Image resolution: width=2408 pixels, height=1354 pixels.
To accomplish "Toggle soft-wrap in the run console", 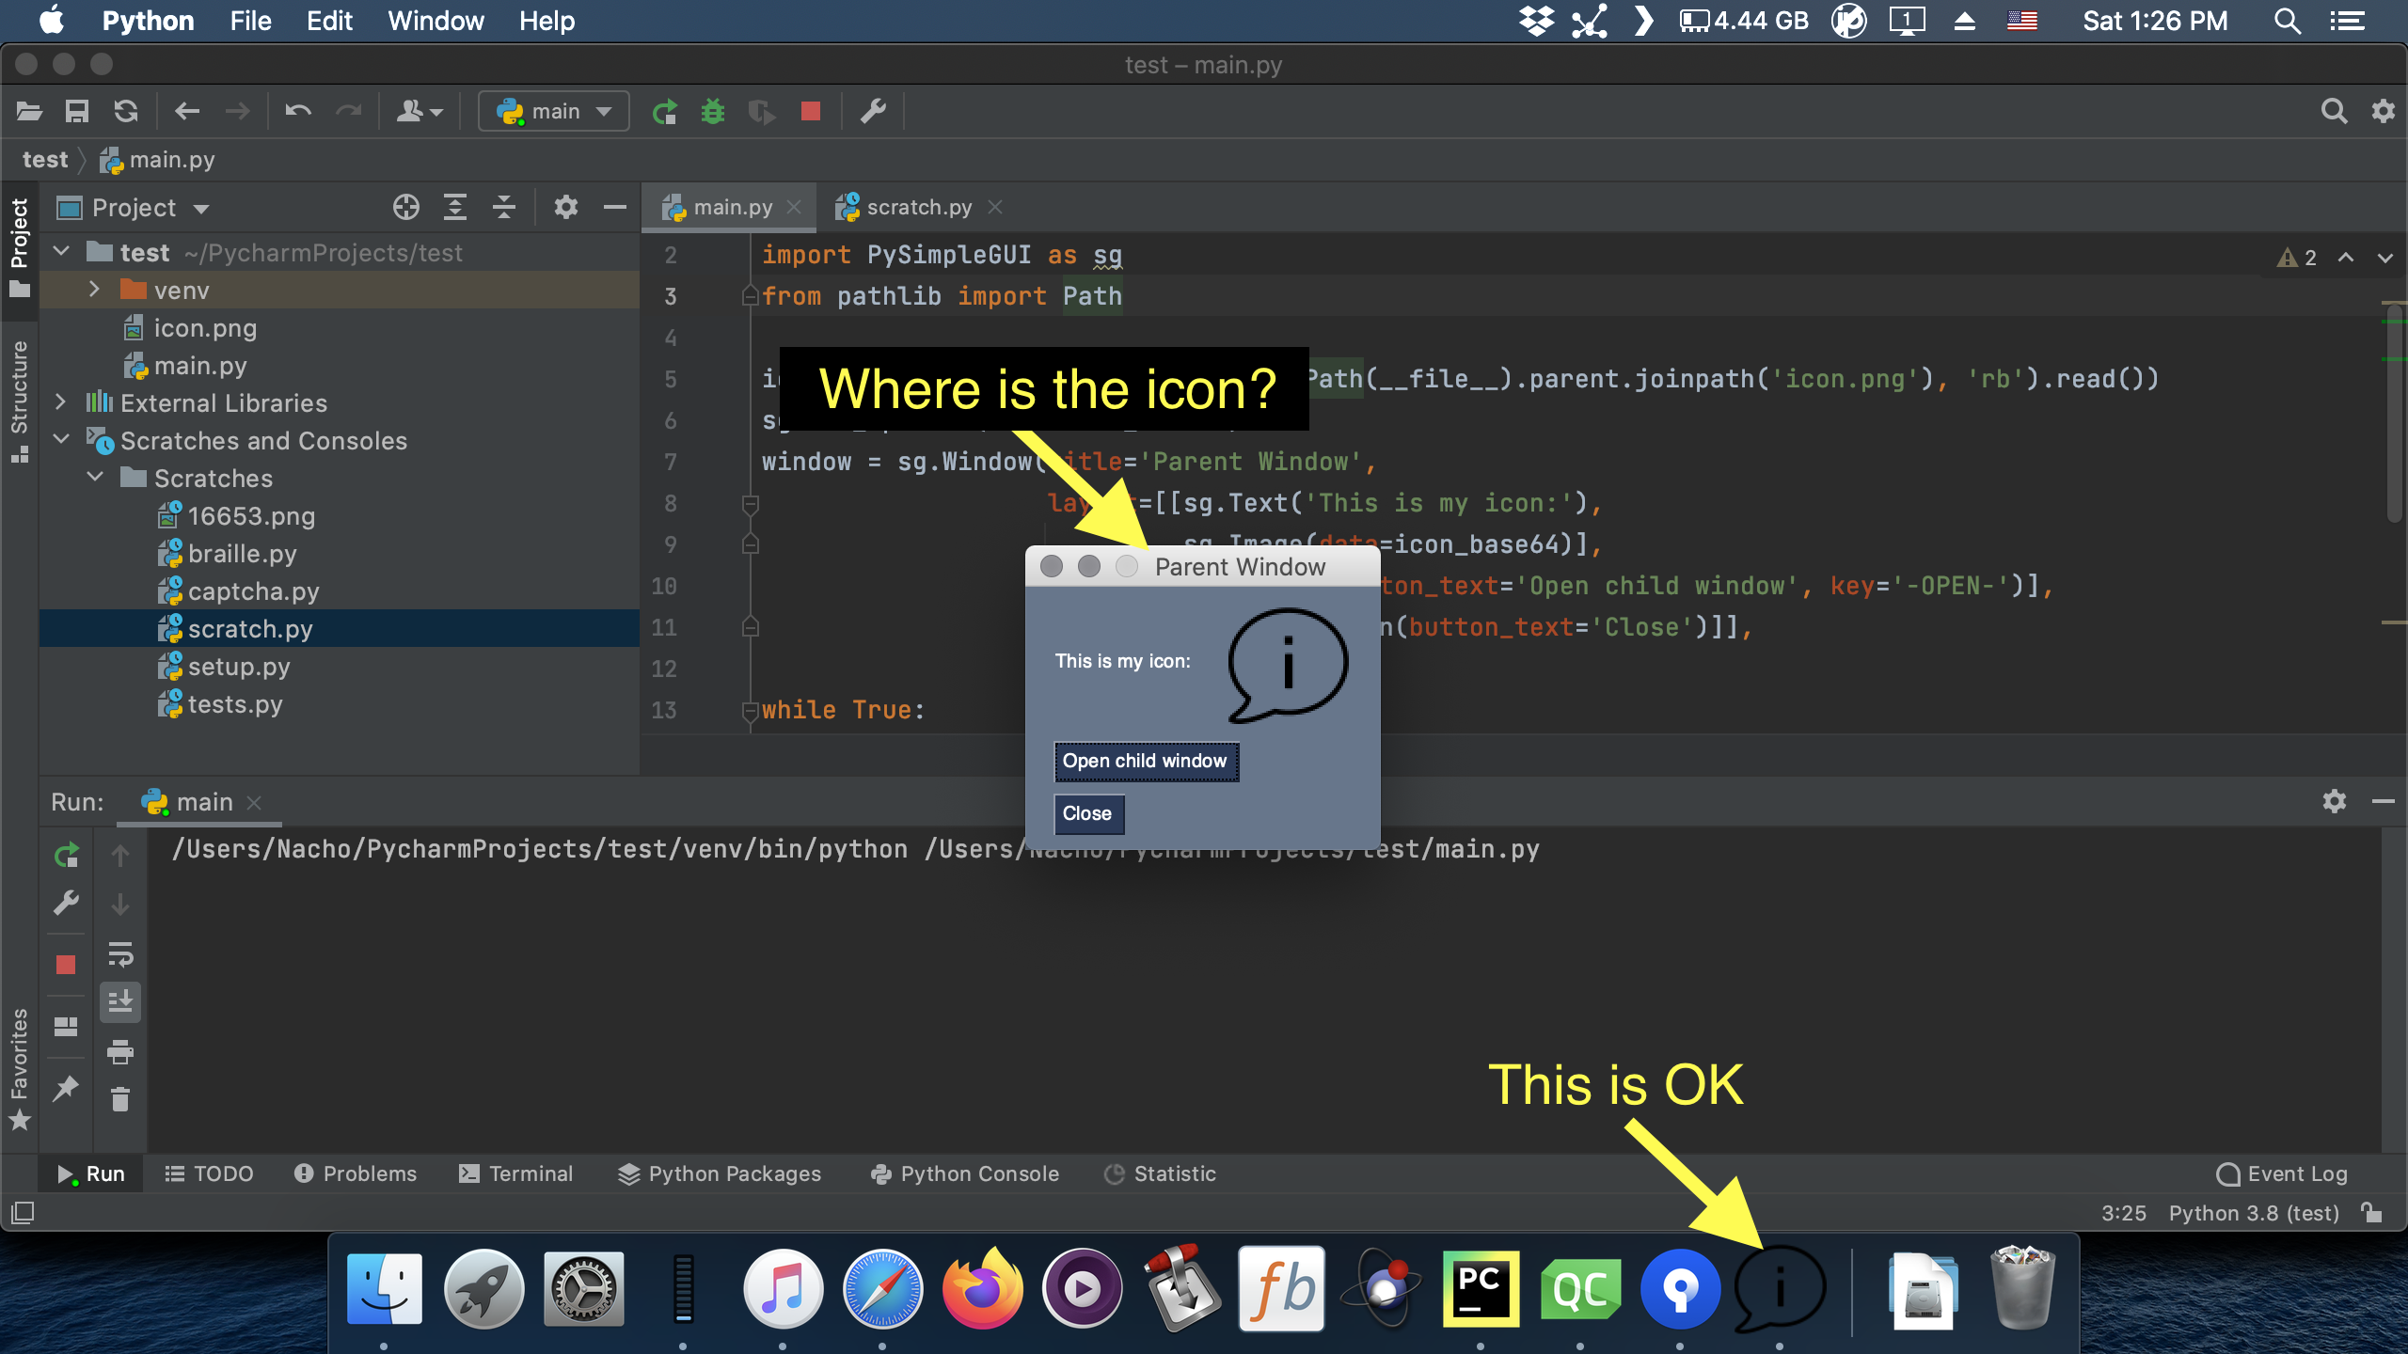I will pyautogui.click(x=120, y=956).
